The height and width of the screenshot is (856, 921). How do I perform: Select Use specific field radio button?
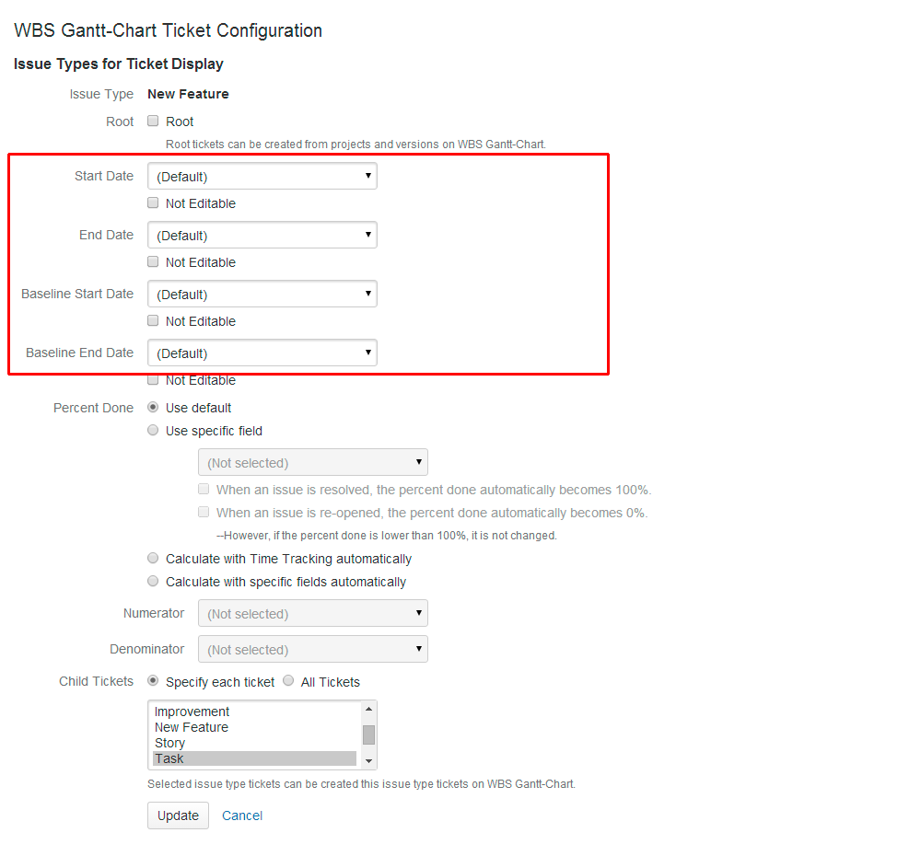click(154, 431)
